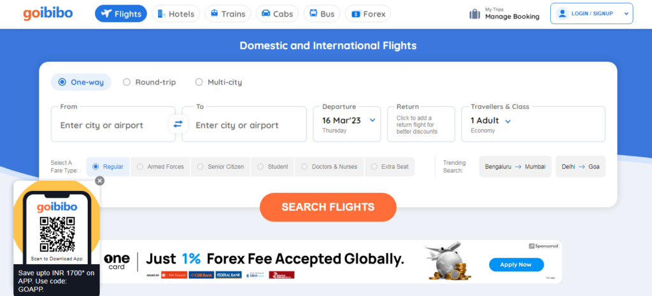
Task: Click the goibibo logo
Action: [x=49, y=13]
